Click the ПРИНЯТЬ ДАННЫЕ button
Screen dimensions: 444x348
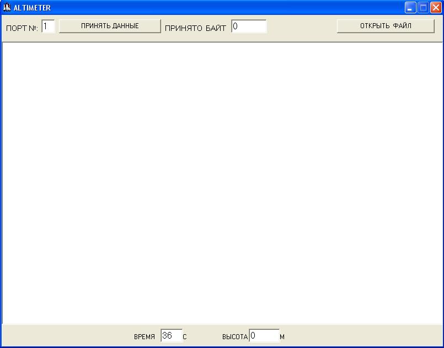[x=110, y=26]
